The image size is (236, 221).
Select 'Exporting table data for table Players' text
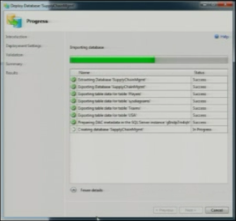pos(110,94)
